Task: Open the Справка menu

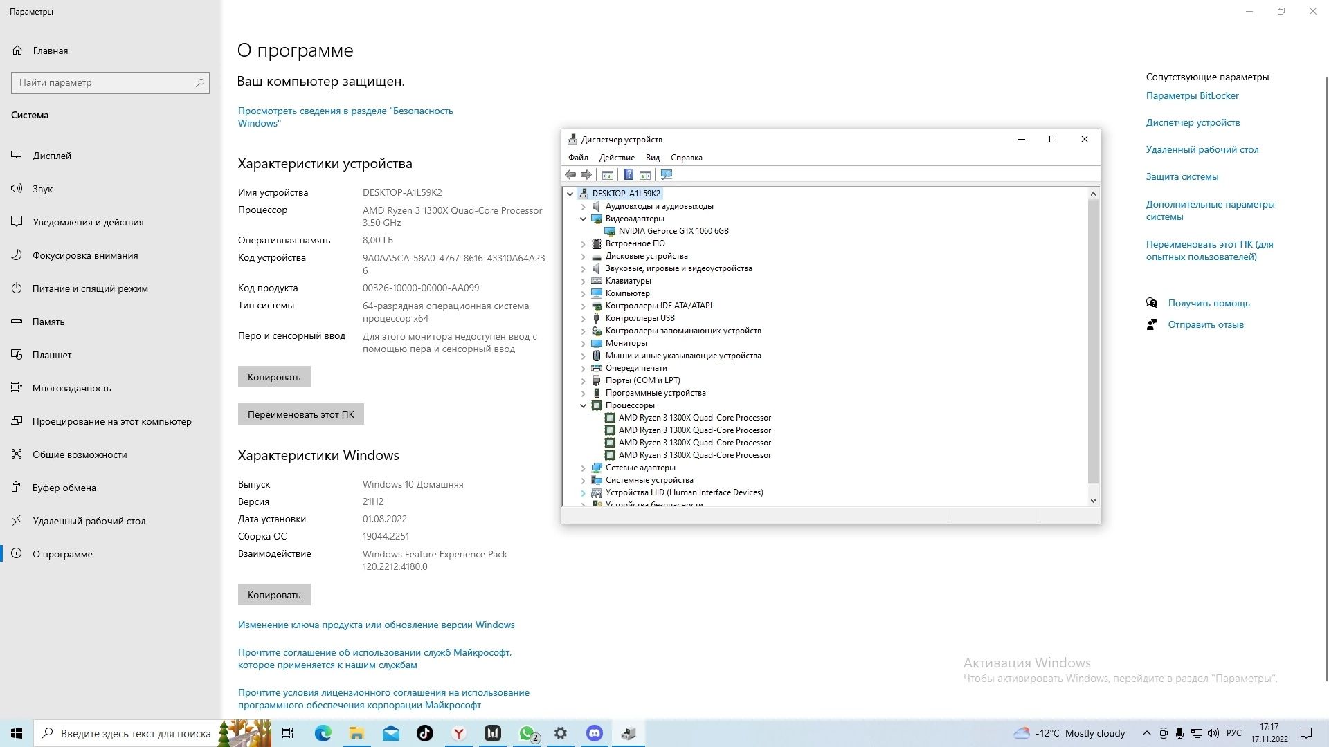Action: pyautogui.click(x=687, y=158)
